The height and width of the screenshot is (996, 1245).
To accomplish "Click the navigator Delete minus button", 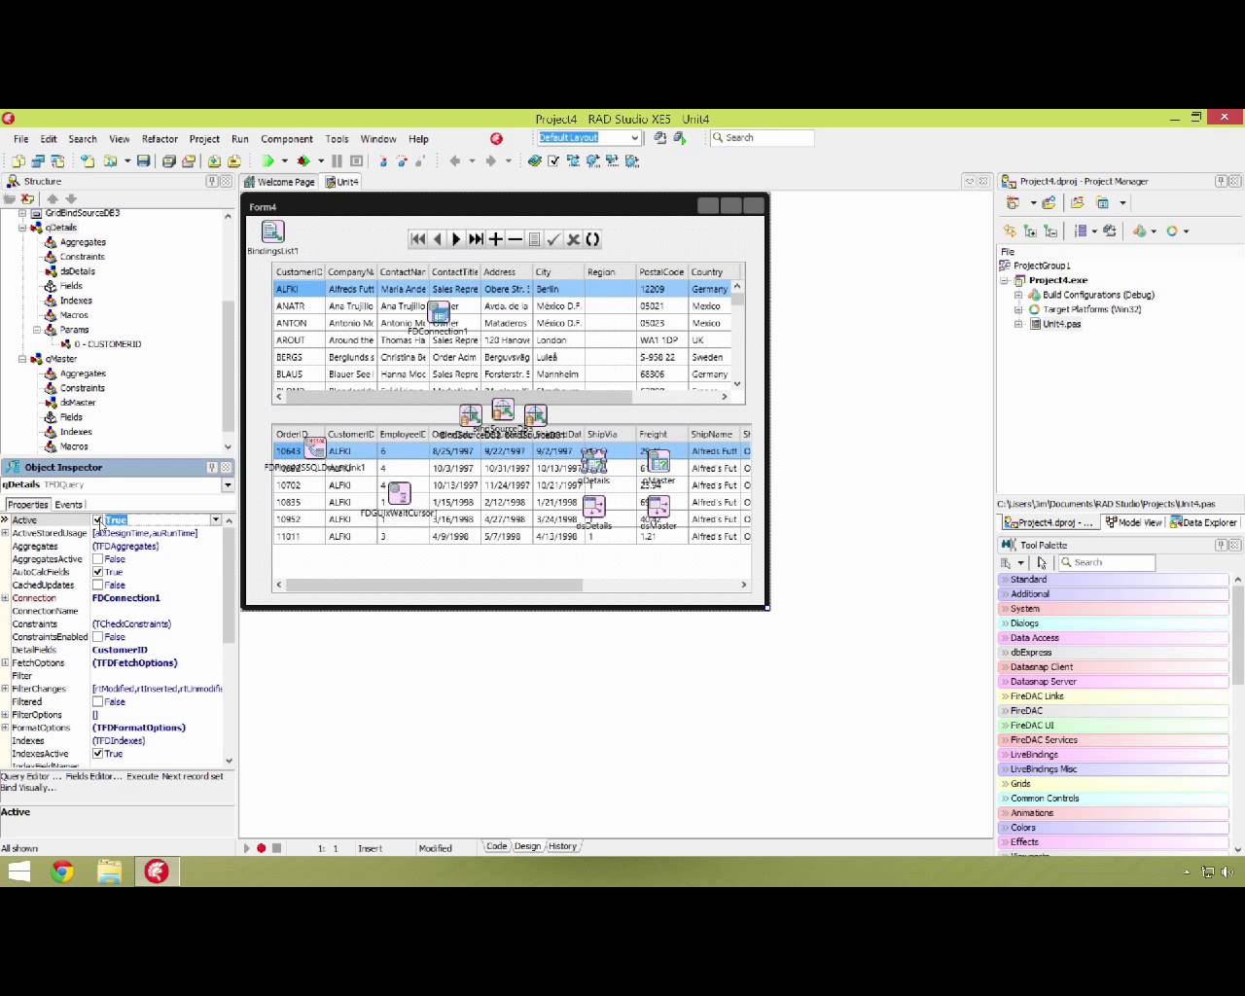I will [x=516, y=239].
